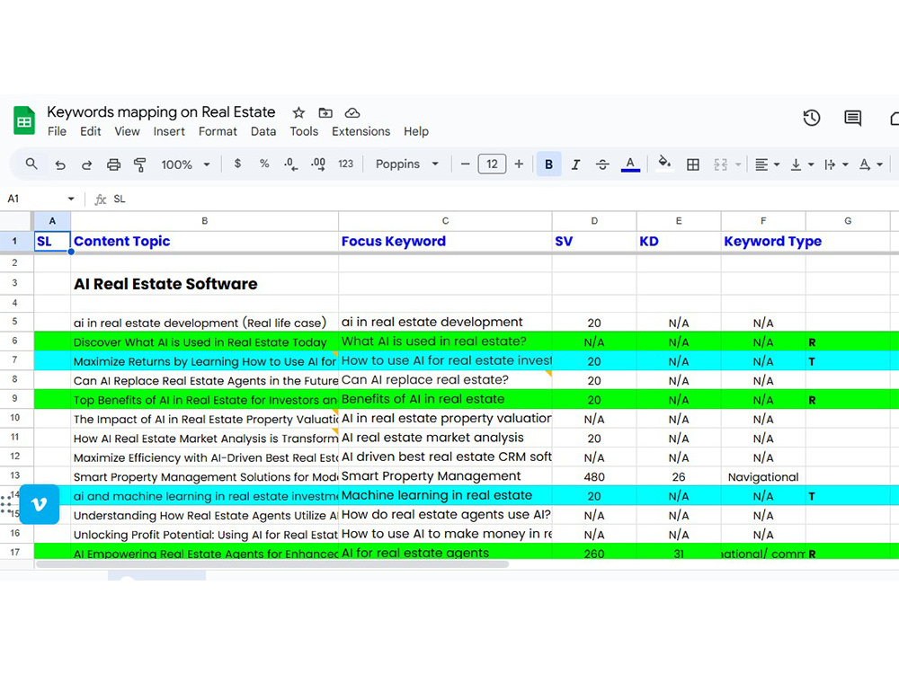The height and width of the screenshot is (674, 899).
Task: Select cell with value 480
Action: [594, 477]
